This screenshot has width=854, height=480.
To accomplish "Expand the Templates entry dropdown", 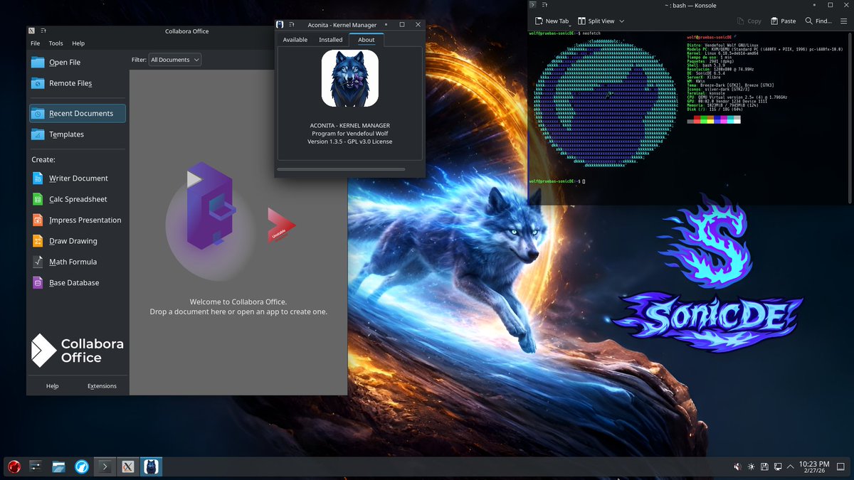I will pos(78,134).
